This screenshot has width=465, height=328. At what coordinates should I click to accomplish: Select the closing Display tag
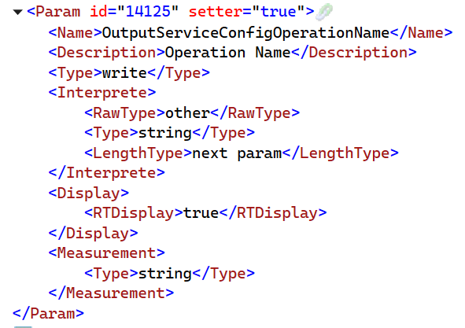click(x=93, y=234)
